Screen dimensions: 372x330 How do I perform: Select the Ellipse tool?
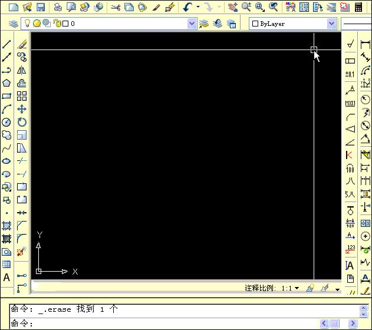(6, 161)
